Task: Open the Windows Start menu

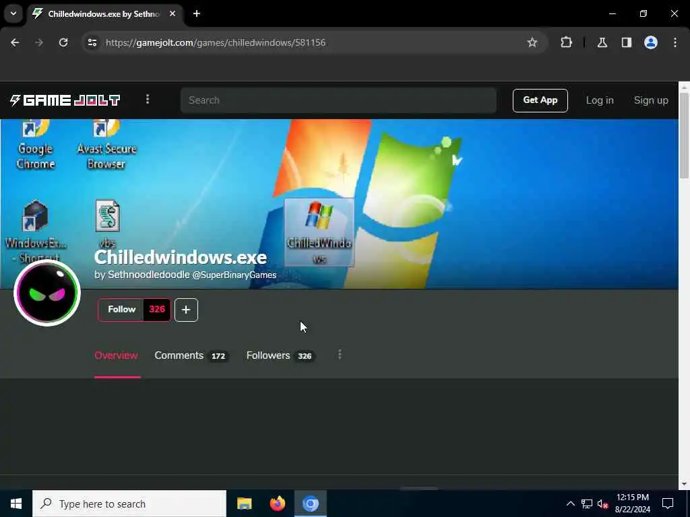Action: point(16,504)
